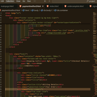97x97 pixels.
Task: Click the body breadcrumb item
Action: pos(36,10)
